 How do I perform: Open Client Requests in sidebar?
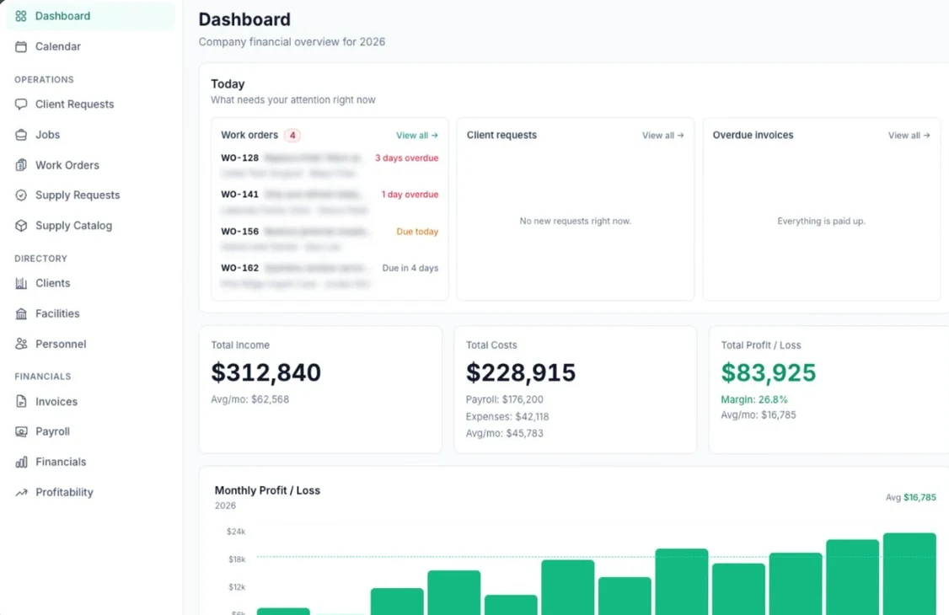click(x=91, y=104)
